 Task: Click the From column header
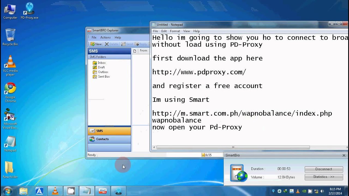(143, 51)
